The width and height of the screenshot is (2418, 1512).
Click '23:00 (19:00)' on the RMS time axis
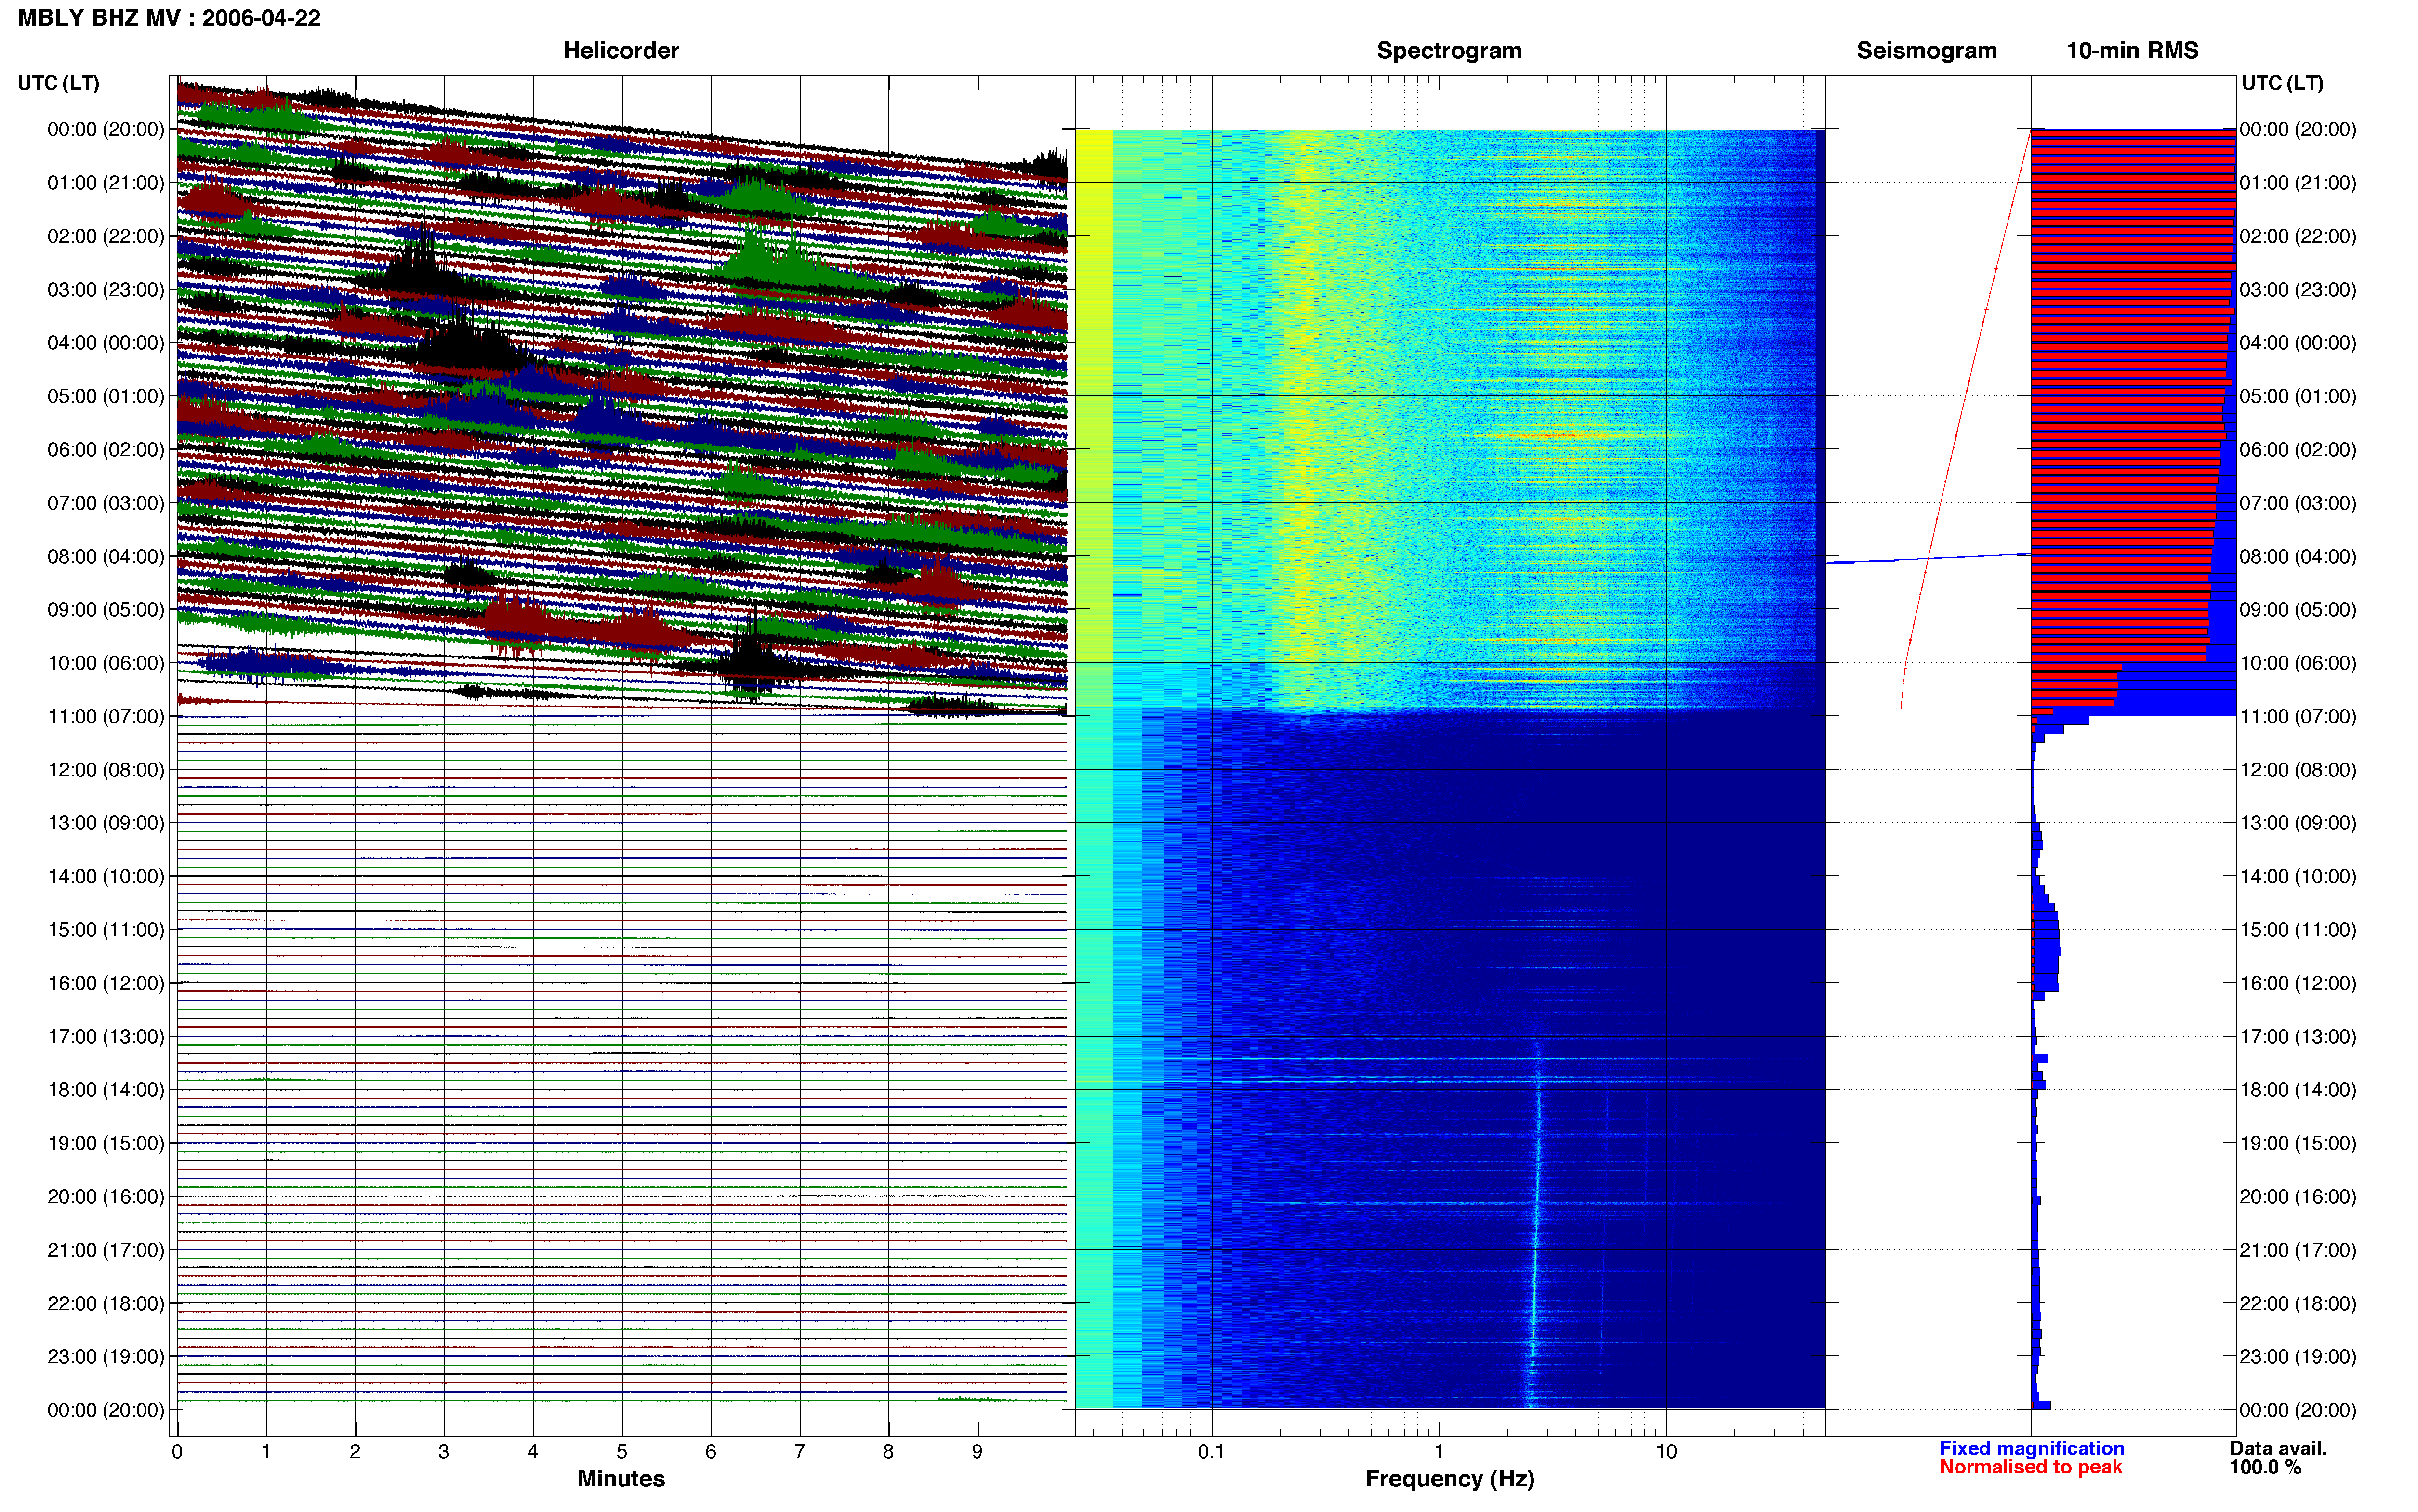2298,1356
